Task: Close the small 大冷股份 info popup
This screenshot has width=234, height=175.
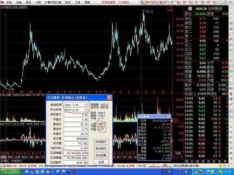Action: click(168, 116)
